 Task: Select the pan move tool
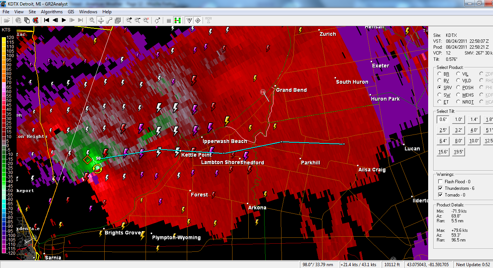101,20
